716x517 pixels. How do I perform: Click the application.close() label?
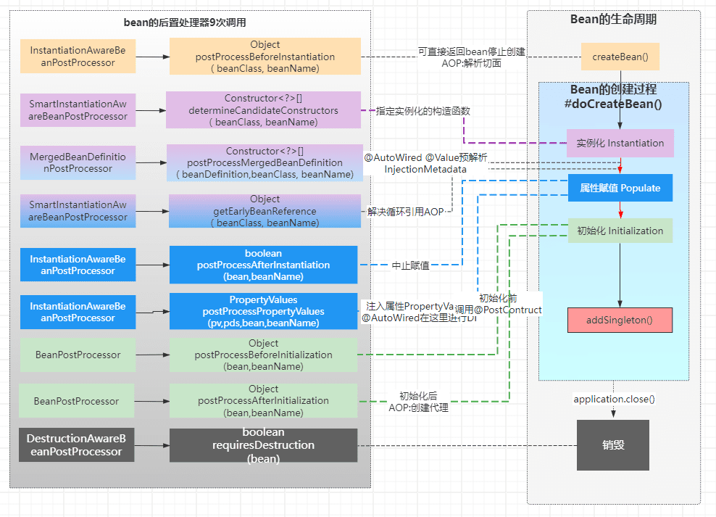(x=614, y=399)
